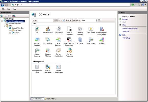Image resolution: width=148 pixels, height=102 pixels.
Task: Click View Application Pools link
Action: tap(130, 29)
